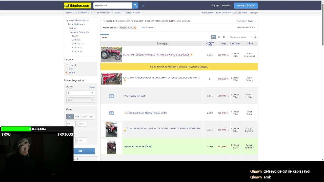Open the Gelişmiş sıralama sort dropdown
The image size is (324, 182).
(x=240, y=37)
